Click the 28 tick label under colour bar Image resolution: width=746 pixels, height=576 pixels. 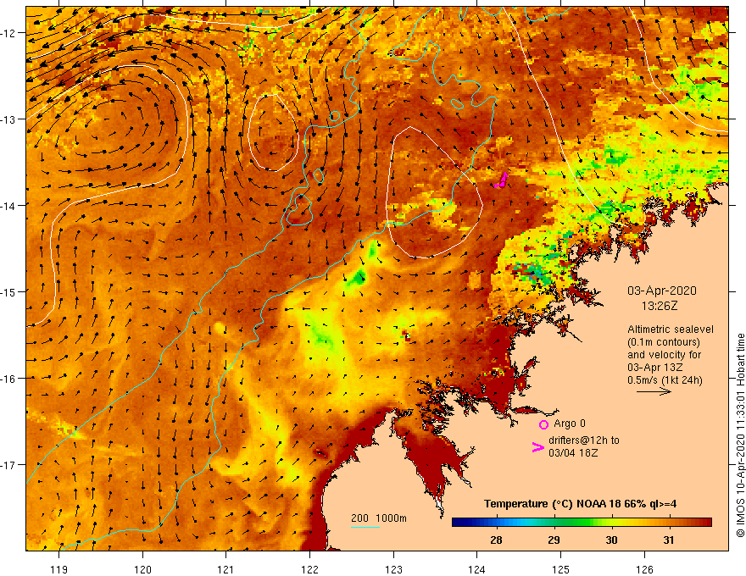tap(496, 540)
